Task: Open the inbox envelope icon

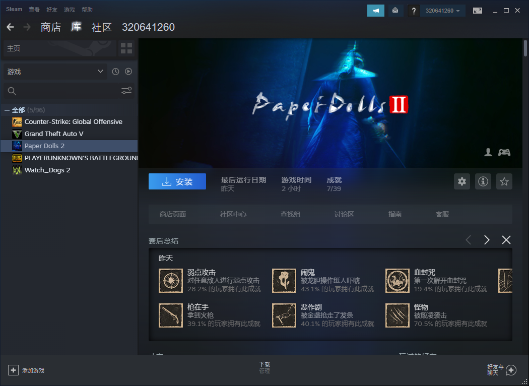Action: [395, 11]
